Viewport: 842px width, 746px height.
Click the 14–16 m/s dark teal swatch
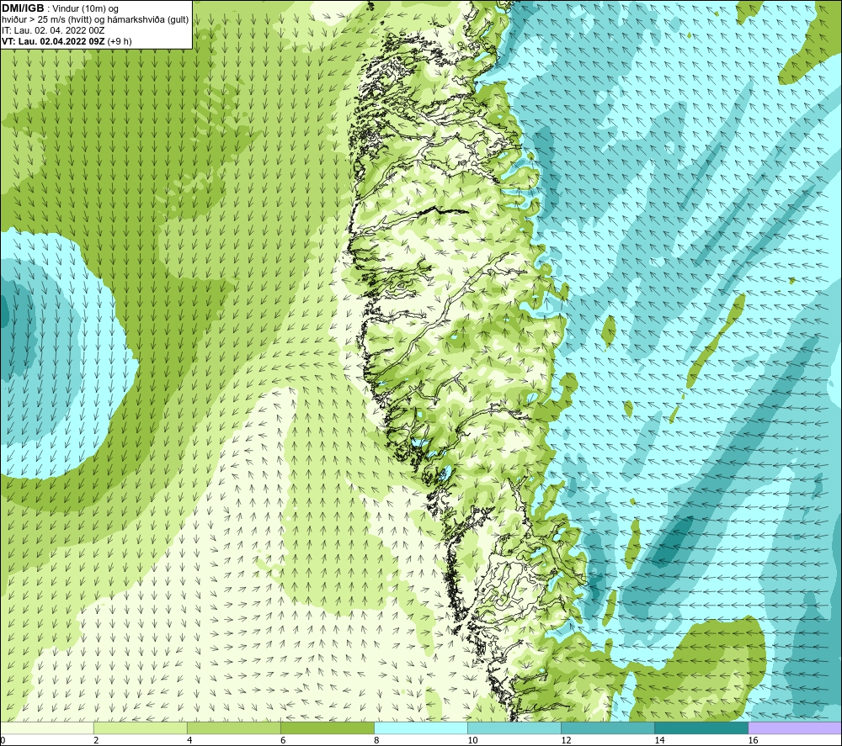[701, 727]
